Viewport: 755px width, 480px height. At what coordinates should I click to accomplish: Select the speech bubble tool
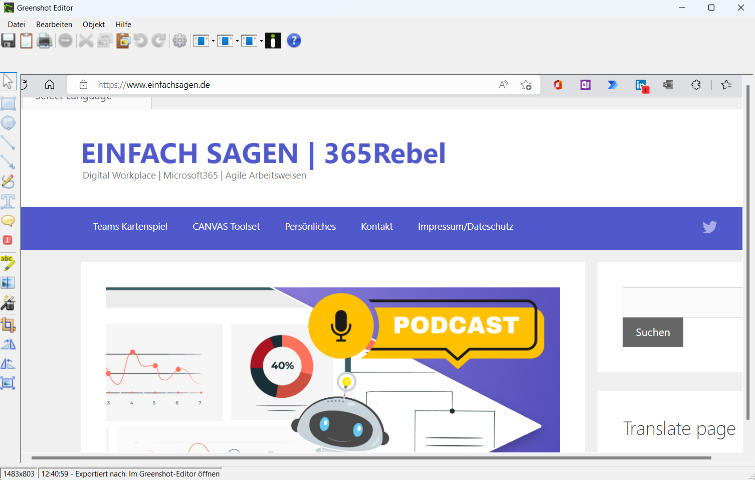[8, 221]
